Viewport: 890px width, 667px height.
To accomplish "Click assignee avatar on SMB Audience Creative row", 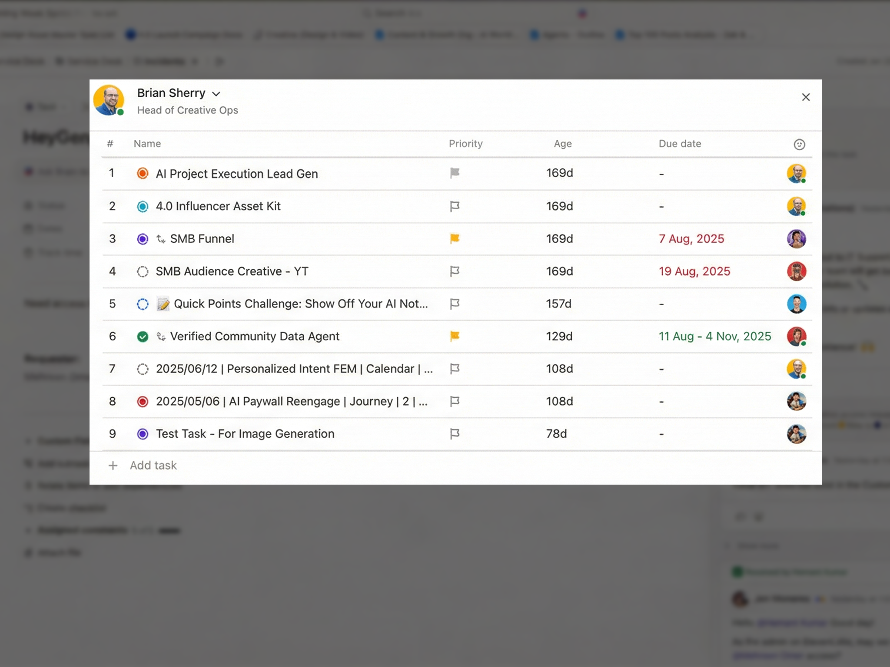I will tap(796, 271).
